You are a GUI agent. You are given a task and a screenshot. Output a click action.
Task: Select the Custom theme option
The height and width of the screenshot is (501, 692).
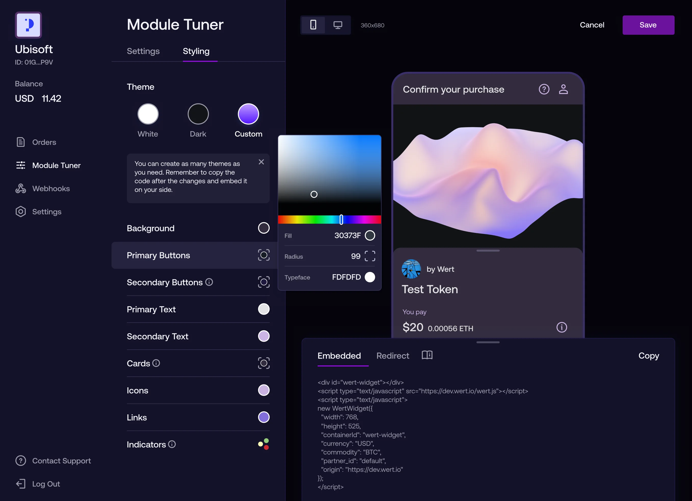(248, 114)
